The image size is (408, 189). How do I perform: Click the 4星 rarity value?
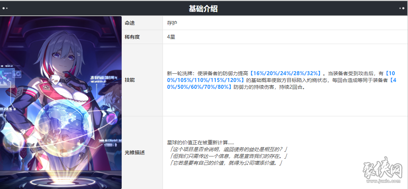[x=171, y=37]
